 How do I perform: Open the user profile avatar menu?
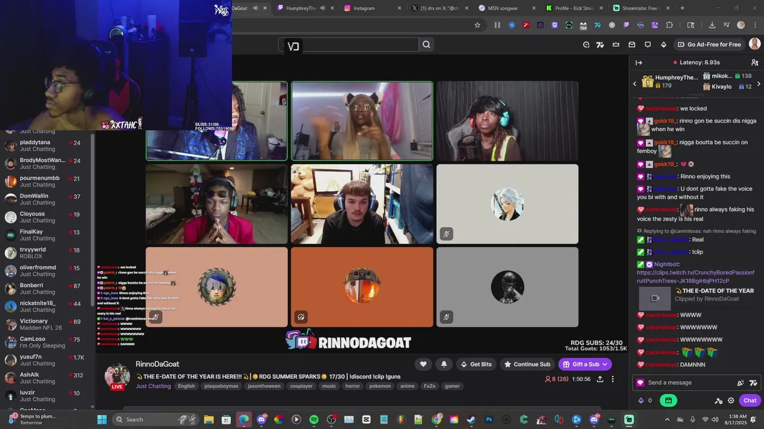pos(754,44)
